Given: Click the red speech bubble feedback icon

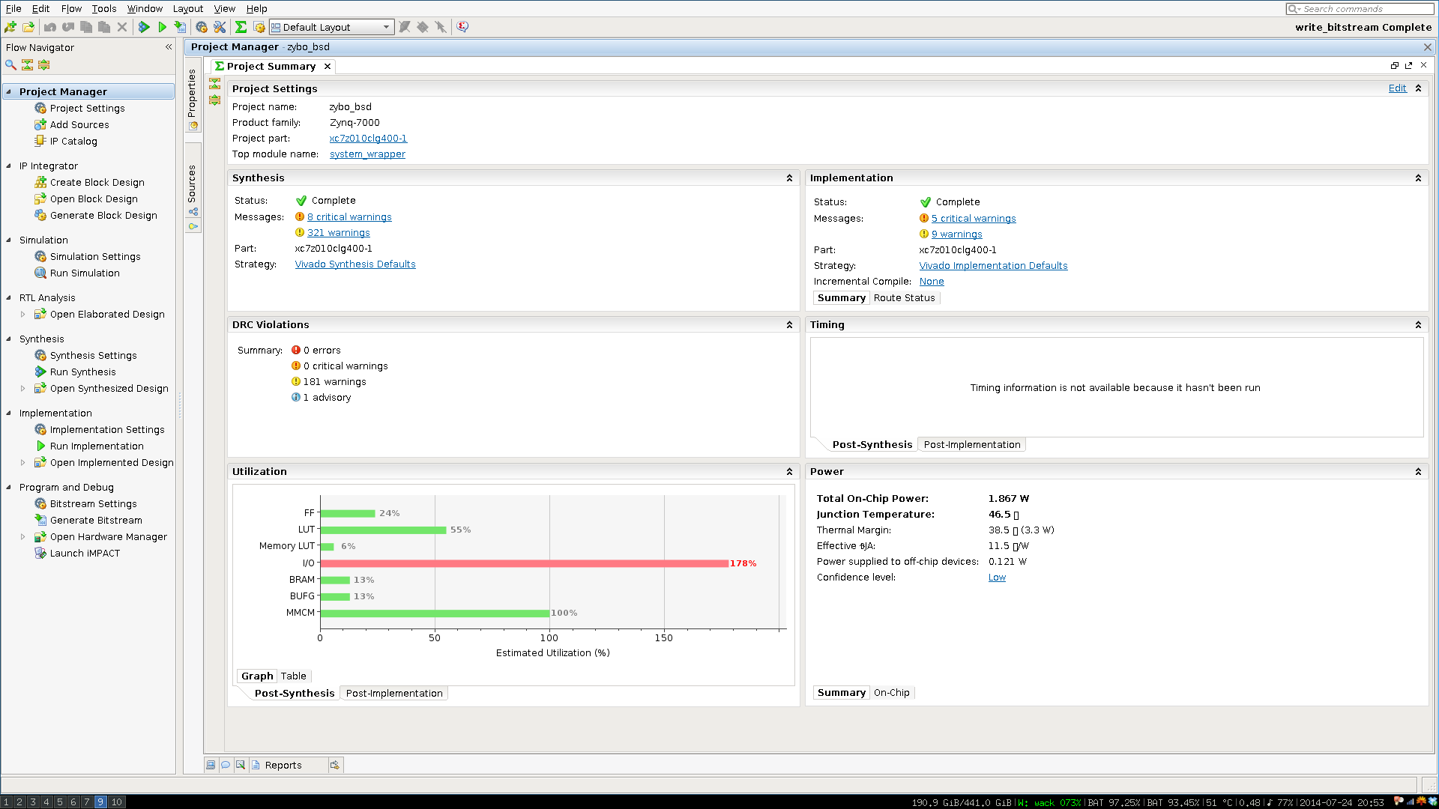Looking at the screenshot, I should 463,27.
